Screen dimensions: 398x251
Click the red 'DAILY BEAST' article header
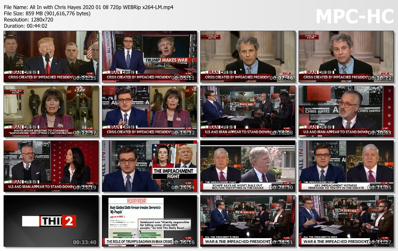click(137, 201)
